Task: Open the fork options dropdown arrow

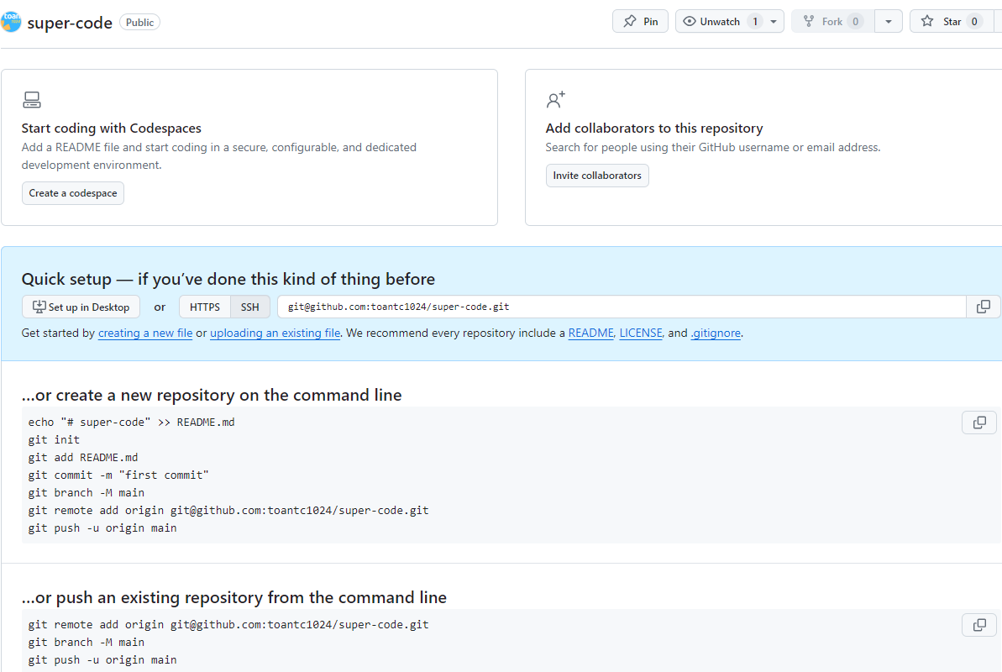Action: pos(889,21)
